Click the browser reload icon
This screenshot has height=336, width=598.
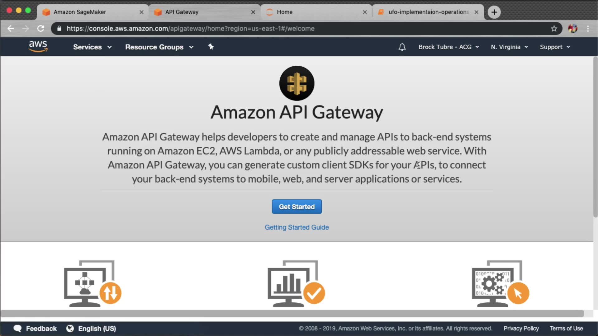(x=41, y=29)
